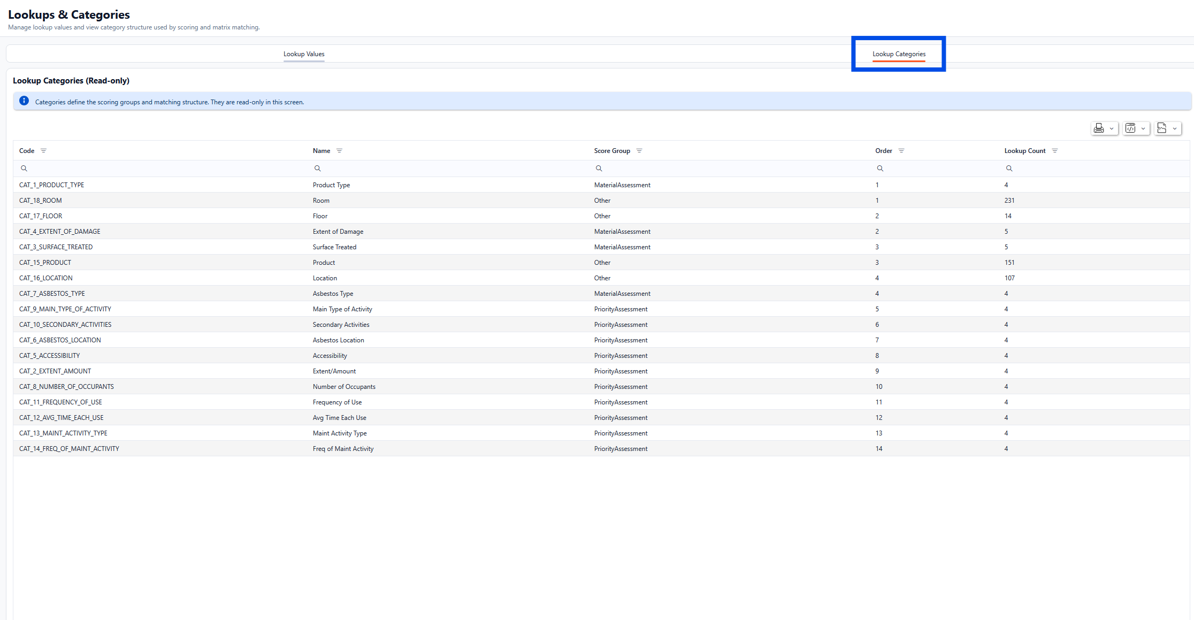Switch to the Lookup Values tab

click(304, 54)
